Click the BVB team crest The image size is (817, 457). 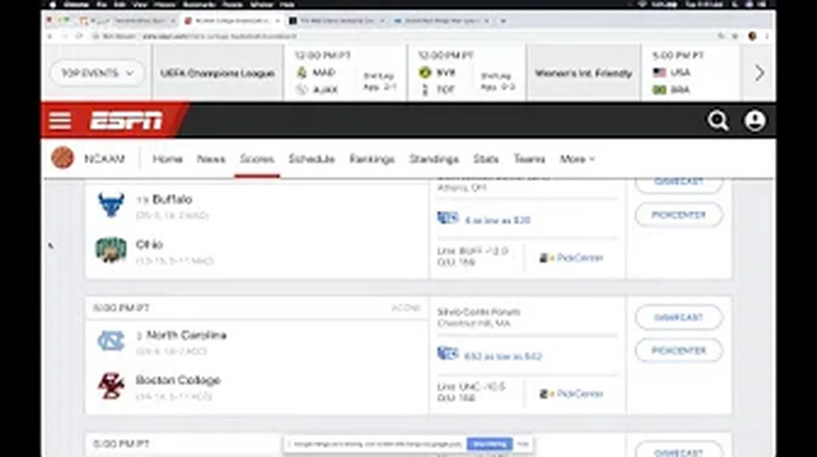click(425, 73)
